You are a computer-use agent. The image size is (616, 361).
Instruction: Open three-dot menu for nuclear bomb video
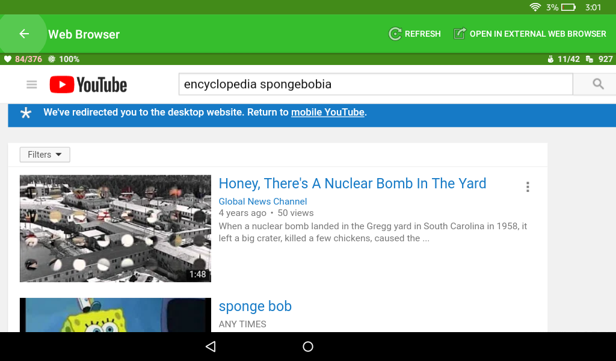click(x=528, y=187)
